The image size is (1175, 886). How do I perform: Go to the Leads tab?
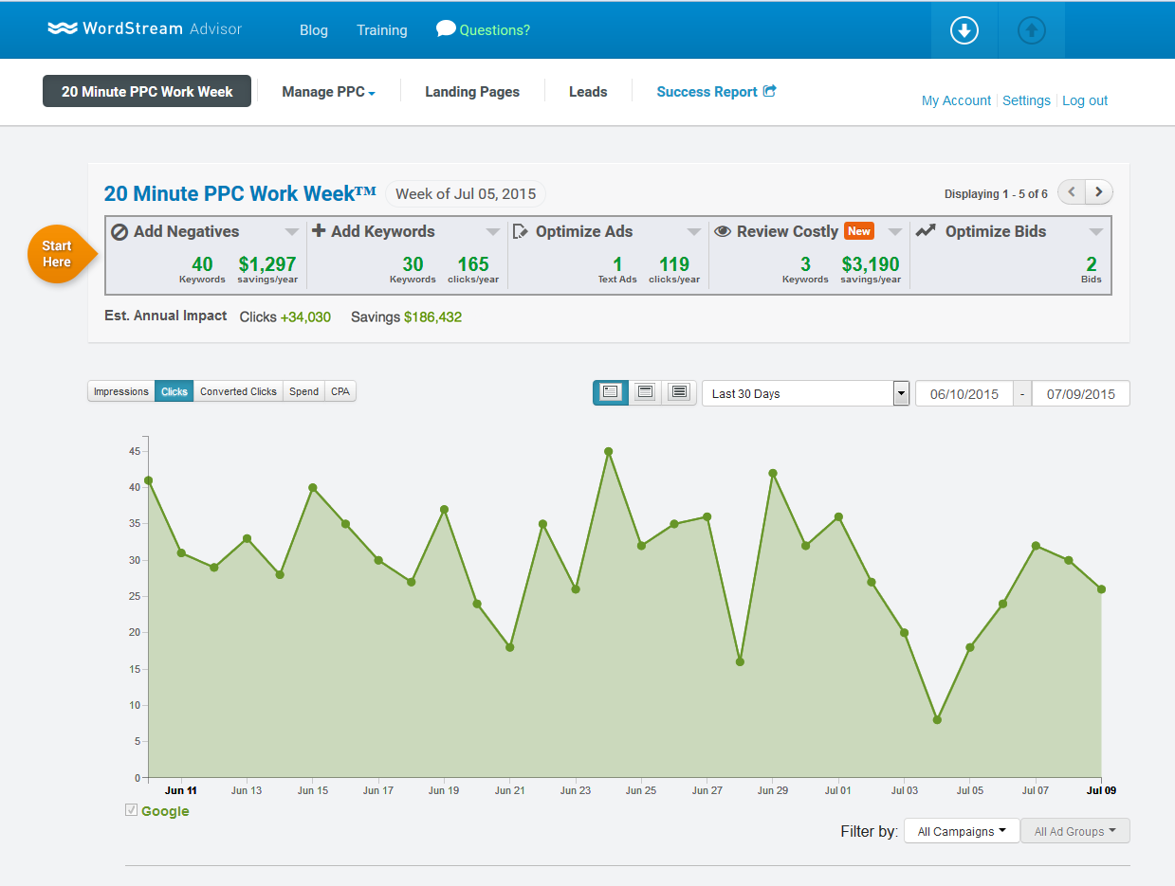click(x=588, y=92)
